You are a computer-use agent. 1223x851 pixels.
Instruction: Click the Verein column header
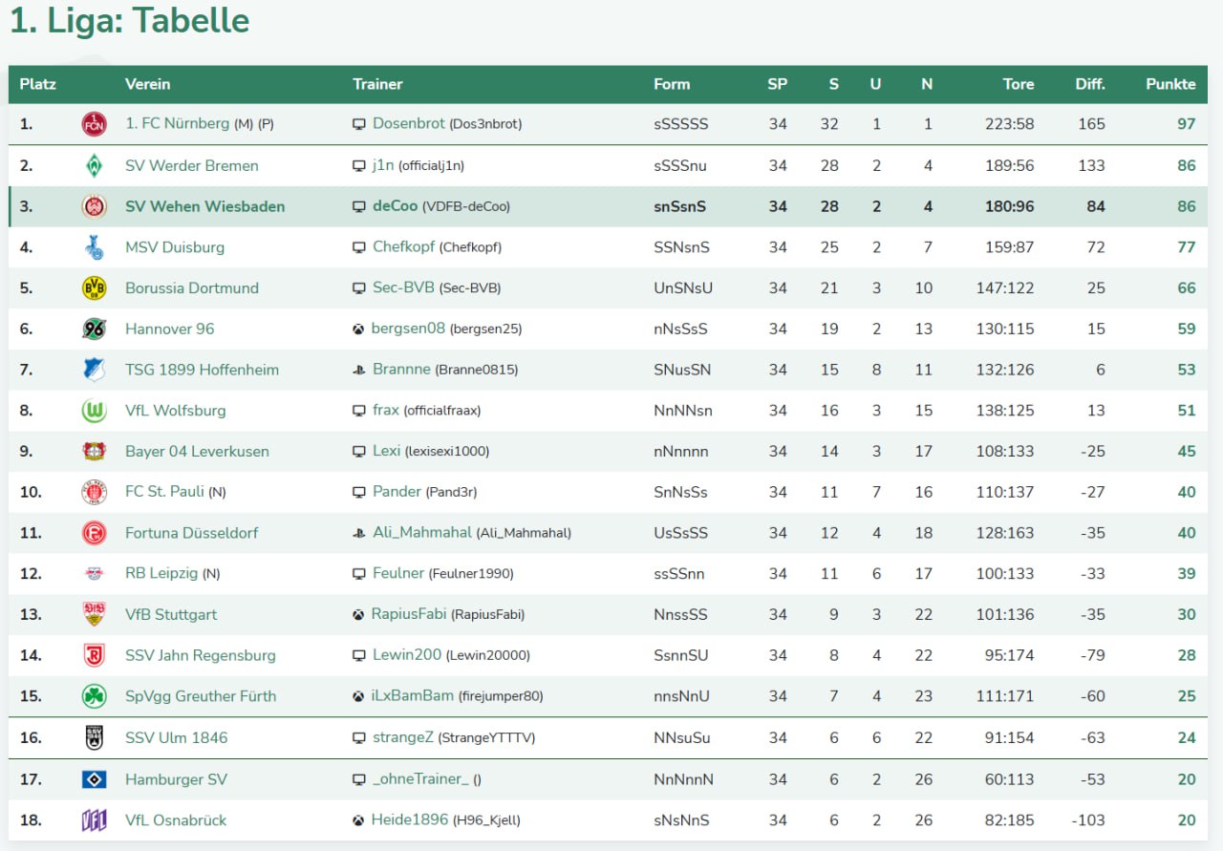click(147, 84)
